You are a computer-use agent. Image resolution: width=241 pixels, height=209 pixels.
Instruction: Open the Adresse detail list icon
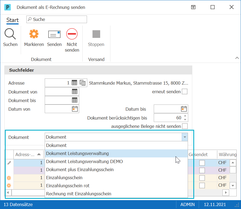click(83, 83)
